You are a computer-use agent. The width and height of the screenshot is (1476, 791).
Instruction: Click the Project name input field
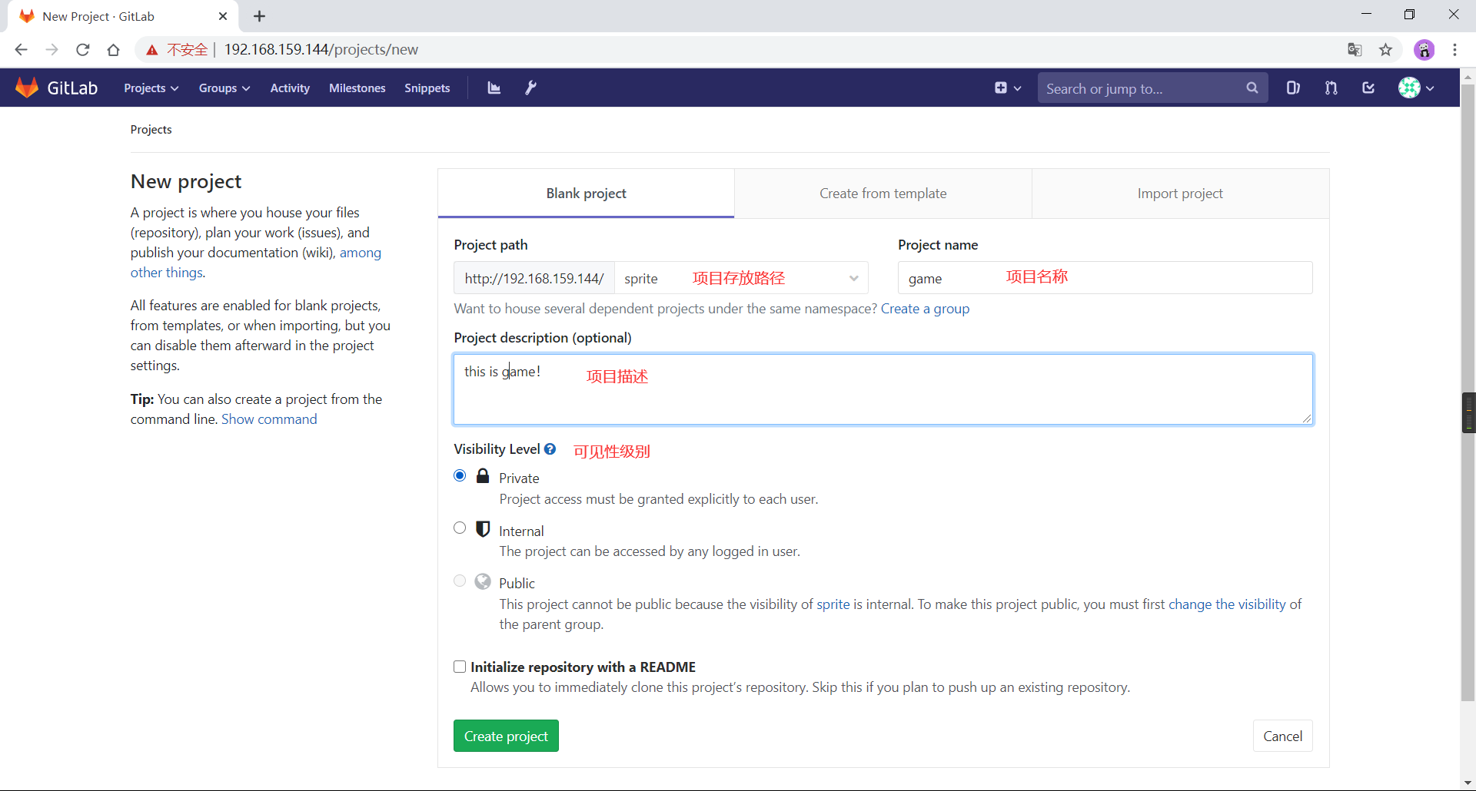pos(1105,278)
